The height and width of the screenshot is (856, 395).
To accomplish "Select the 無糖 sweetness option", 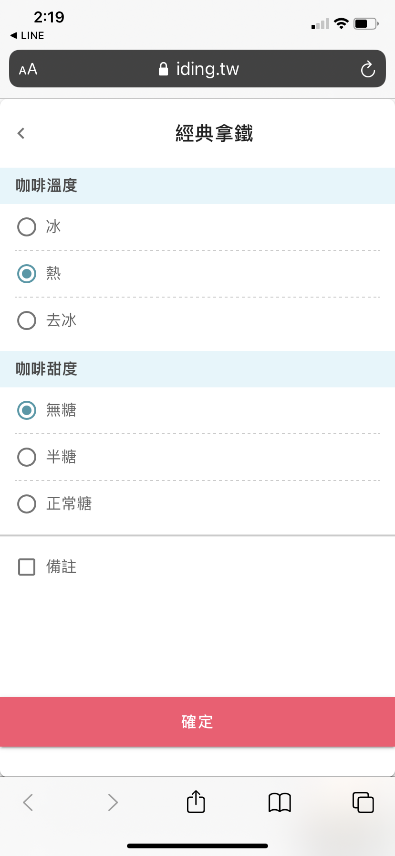I will click(27, 410).
